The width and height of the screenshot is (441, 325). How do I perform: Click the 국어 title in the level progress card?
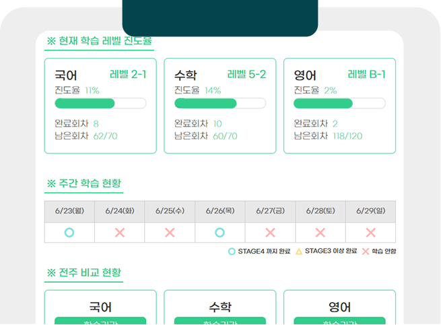click(x=65, y=75)
